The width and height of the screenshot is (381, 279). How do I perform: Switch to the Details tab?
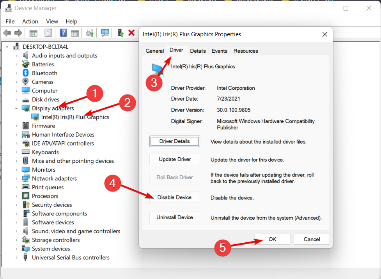[x=198, y=51]
